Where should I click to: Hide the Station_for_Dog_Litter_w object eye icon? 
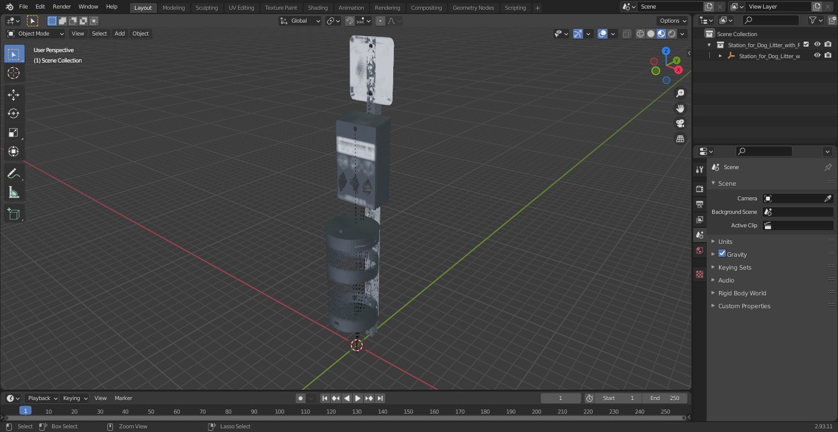click(x=817, y=56)
